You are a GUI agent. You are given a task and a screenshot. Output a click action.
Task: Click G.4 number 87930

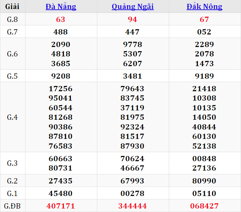[x=132, y=146]
